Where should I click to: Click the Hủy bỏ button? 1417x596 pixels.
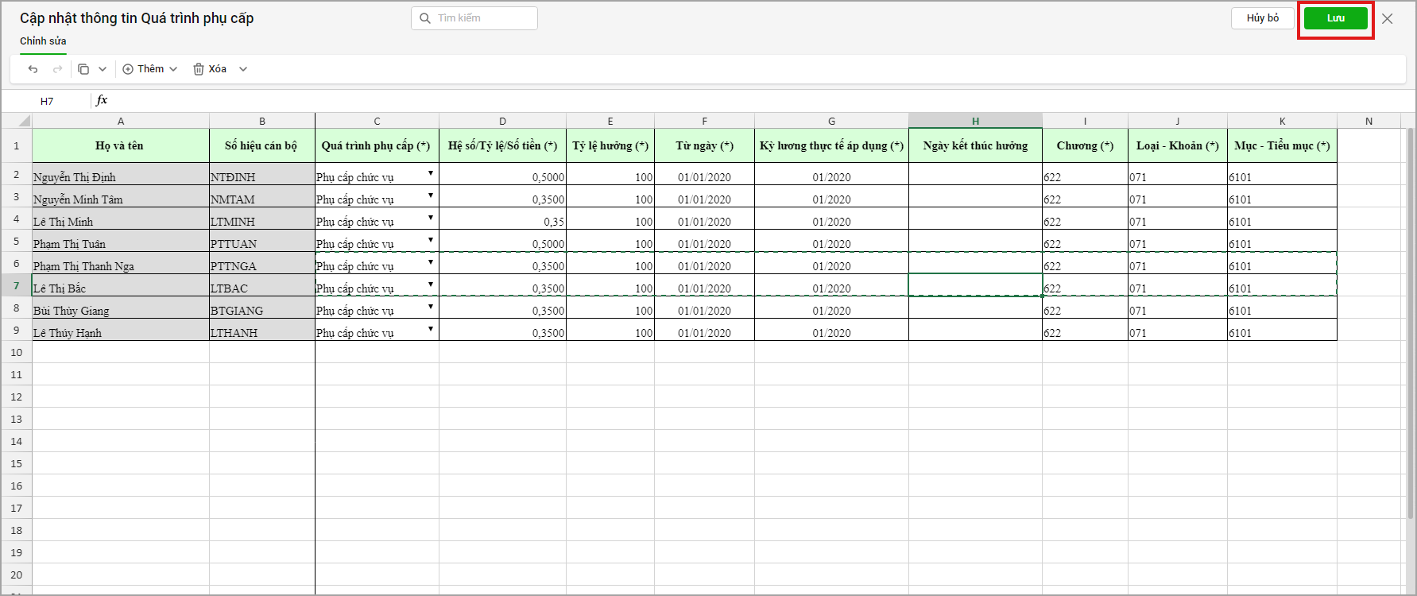pos(1262,18)
